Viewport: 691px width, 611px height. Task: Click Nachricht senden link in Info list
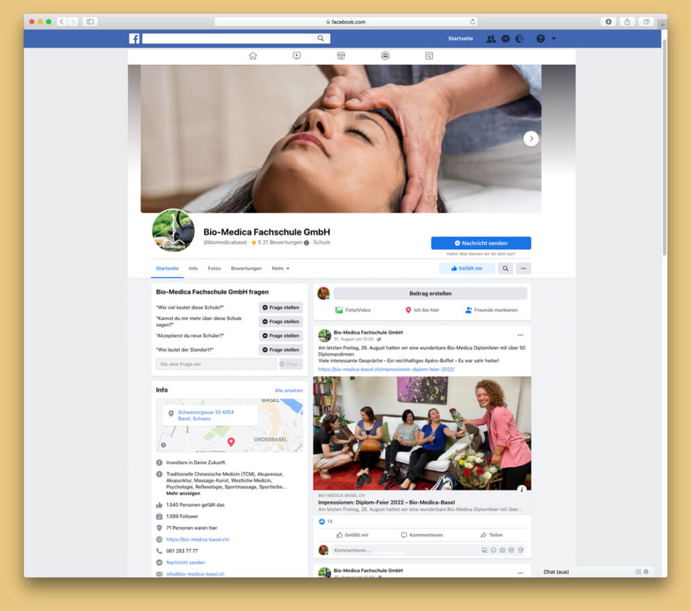tap(186, 563)
